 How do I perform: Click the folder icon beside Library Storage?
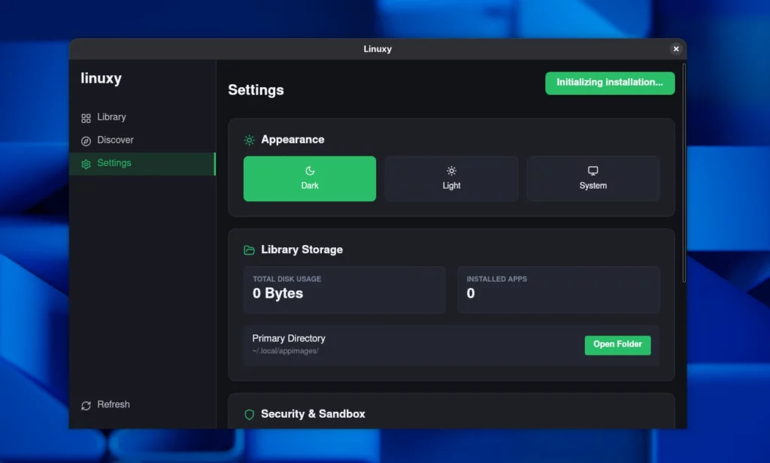click(249, 250)
